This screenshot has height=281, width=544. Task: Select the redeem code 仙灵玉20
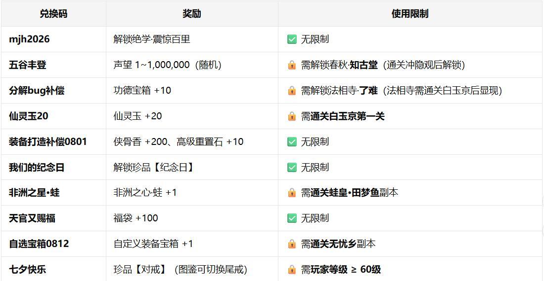click(29, 116)
